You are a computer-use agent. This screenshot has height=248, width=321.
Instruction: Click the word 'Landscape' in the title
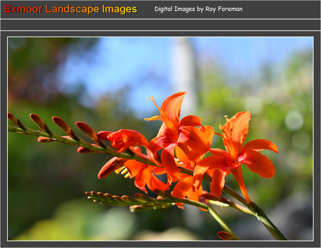pos(73,9)
